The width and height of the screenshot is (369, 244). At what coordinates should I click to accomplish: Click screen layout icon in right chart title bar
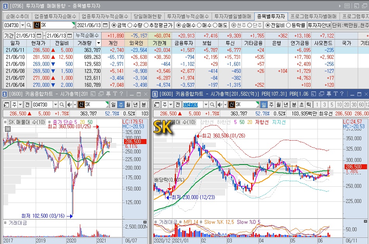(314, 94)
